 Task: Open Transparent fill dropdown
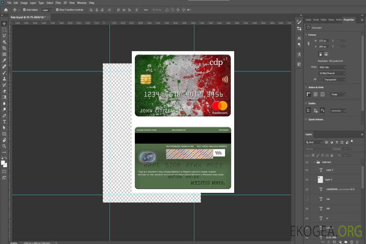(334, 80)
